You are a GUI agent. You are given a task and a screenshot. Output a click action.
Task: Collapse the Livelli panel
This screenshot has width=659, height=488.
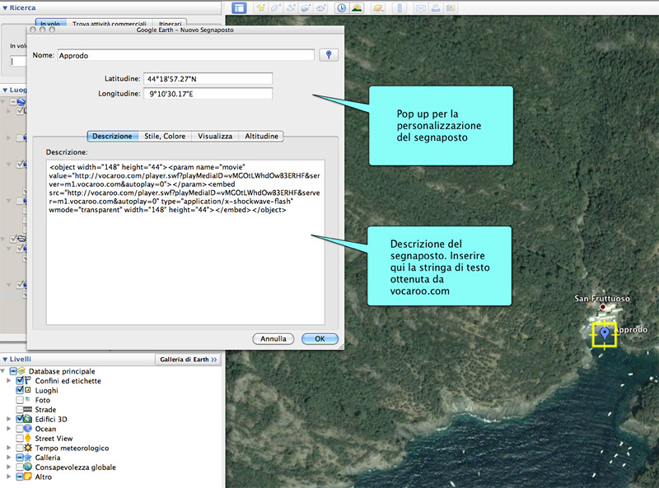pos(5,360)
